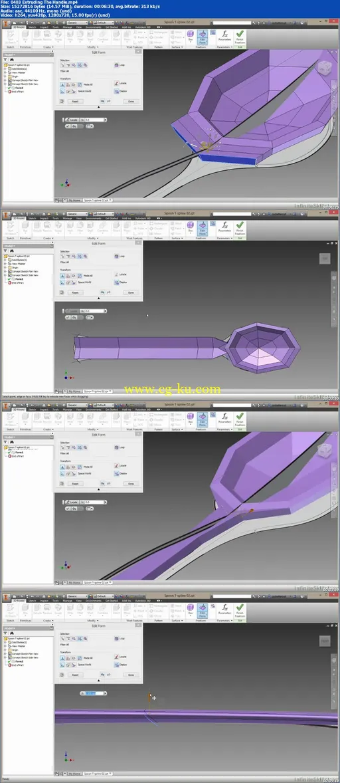Open Inspect ribbon tab in top frame
The height and width of the screenshot is (783, 340).
(44, 28)
